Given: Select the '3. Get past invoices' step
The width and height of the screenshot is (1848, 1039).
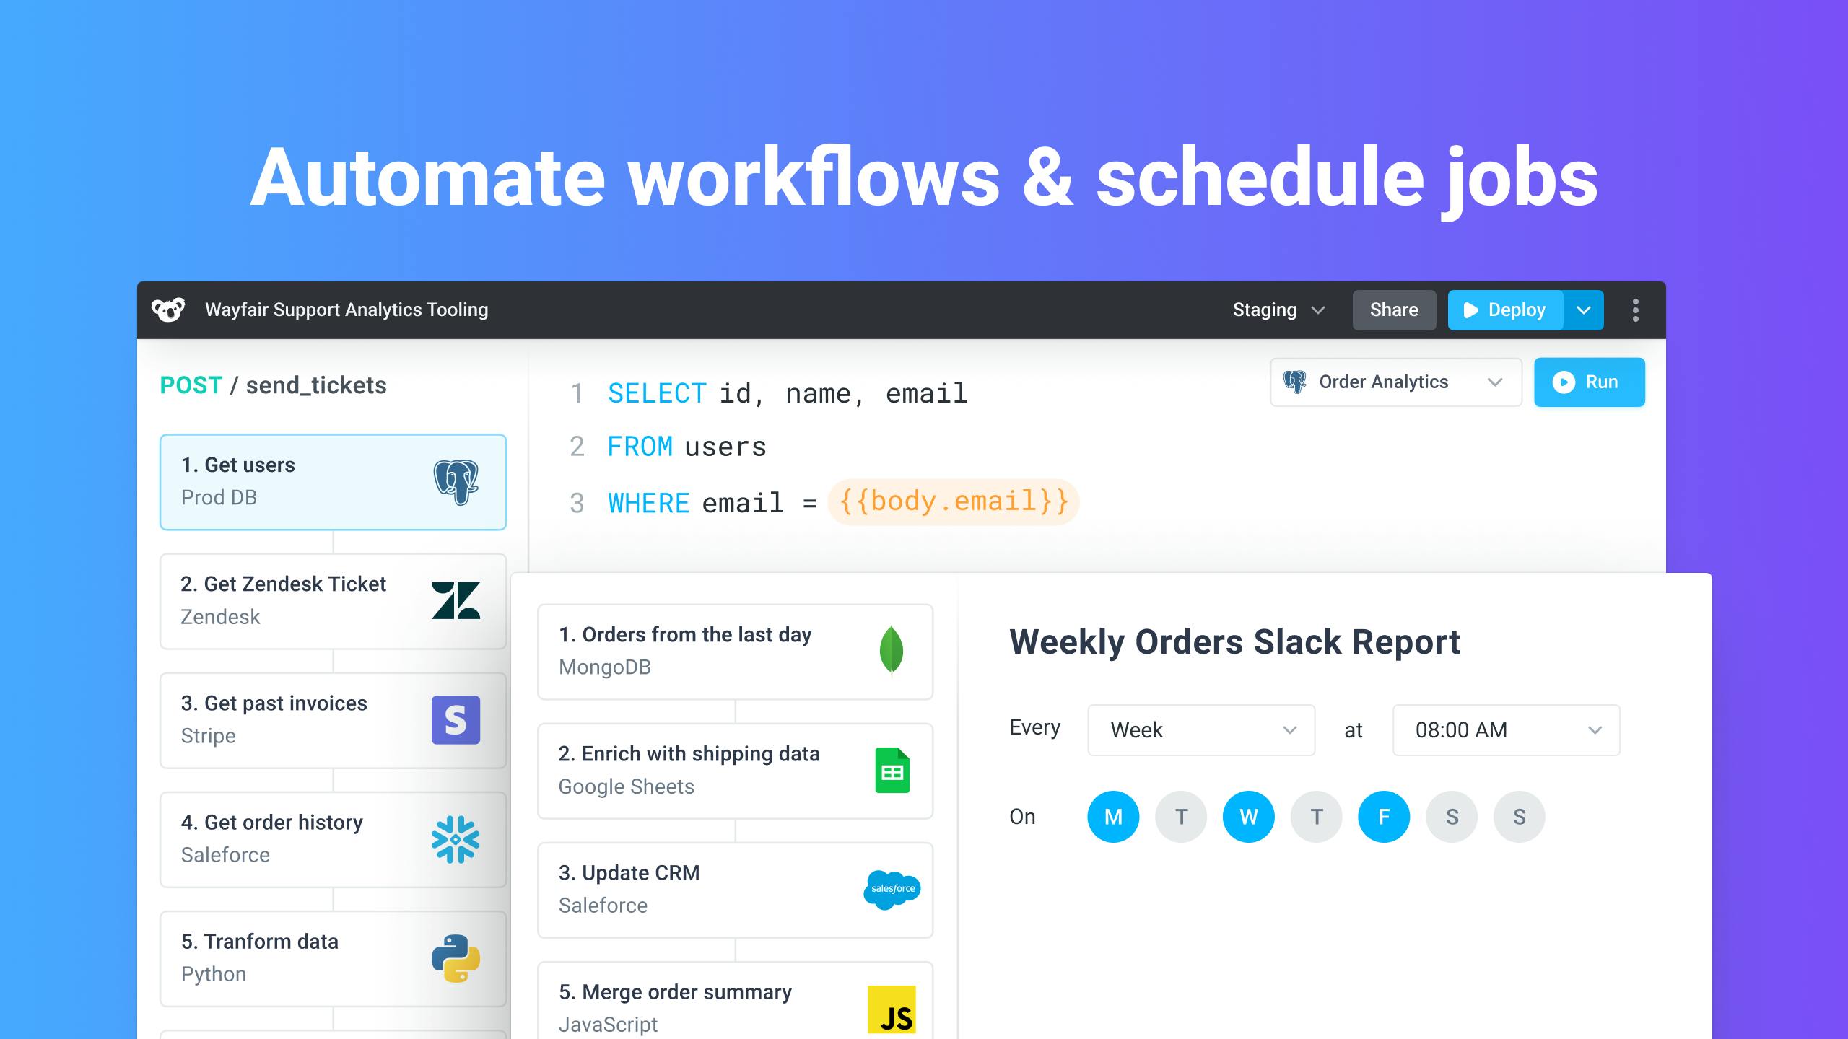Looking at the screenshot, I should (333, 720).
